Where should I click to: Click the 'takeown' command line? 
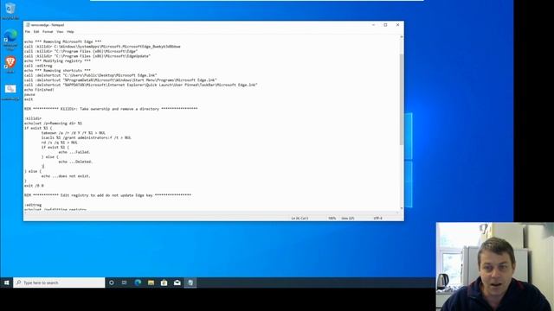pyautogui.click(x=74, y=133)
